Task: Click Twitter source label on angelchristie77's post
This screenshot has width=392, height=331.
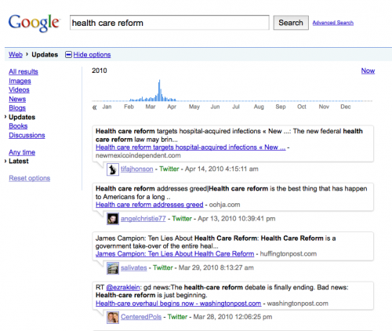Action: click(182, 219)
